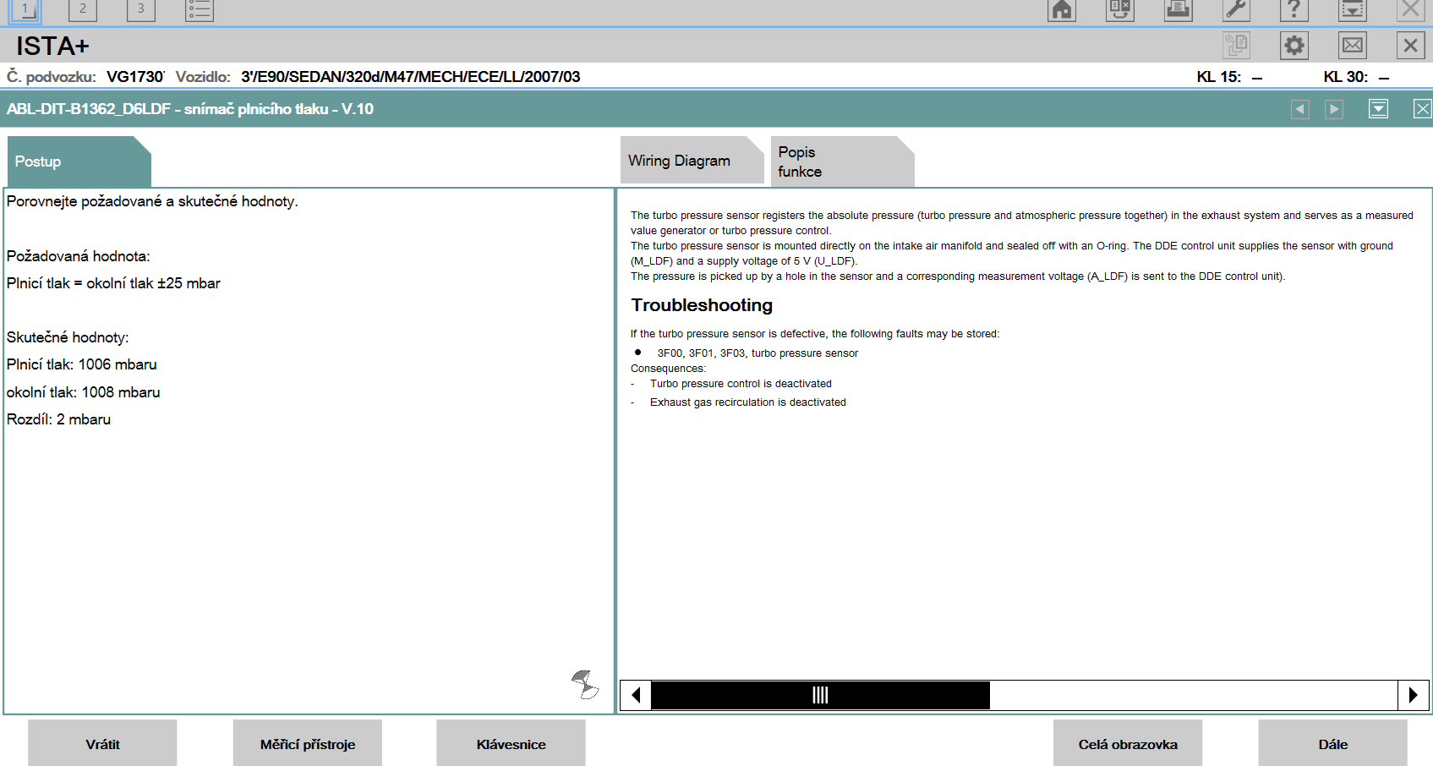Select workspace tab 1

click(x=25, y=9)
